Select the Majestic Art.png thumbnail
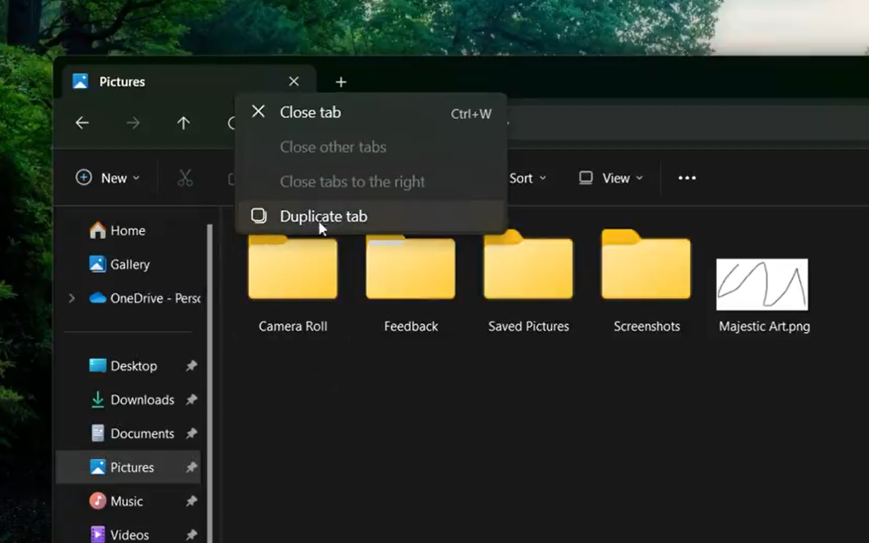 click(762, 285)
